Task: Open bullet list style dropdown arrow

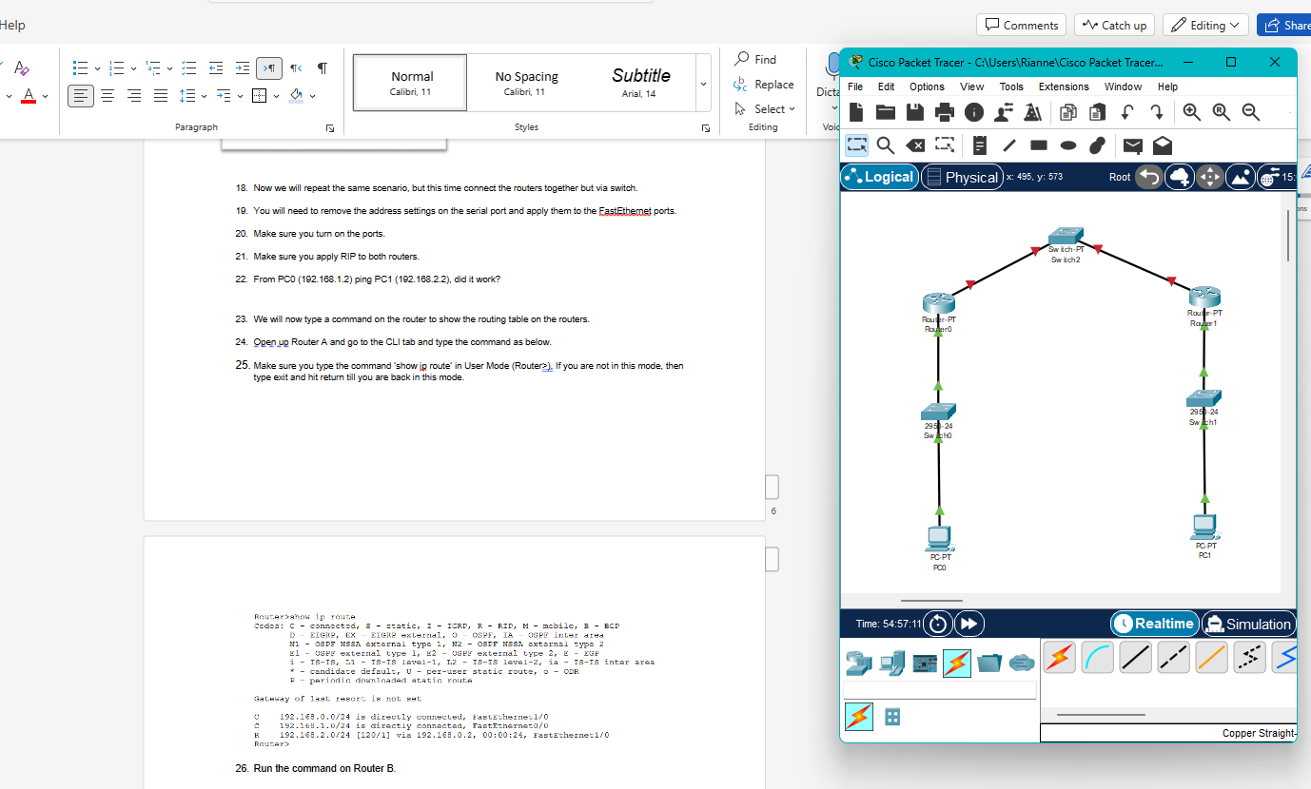Action: [x=97, y=68]
